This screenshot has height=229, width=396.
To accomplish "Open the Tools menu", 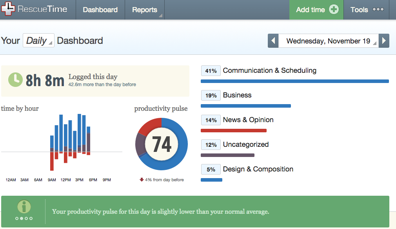I will coord(359,10).
